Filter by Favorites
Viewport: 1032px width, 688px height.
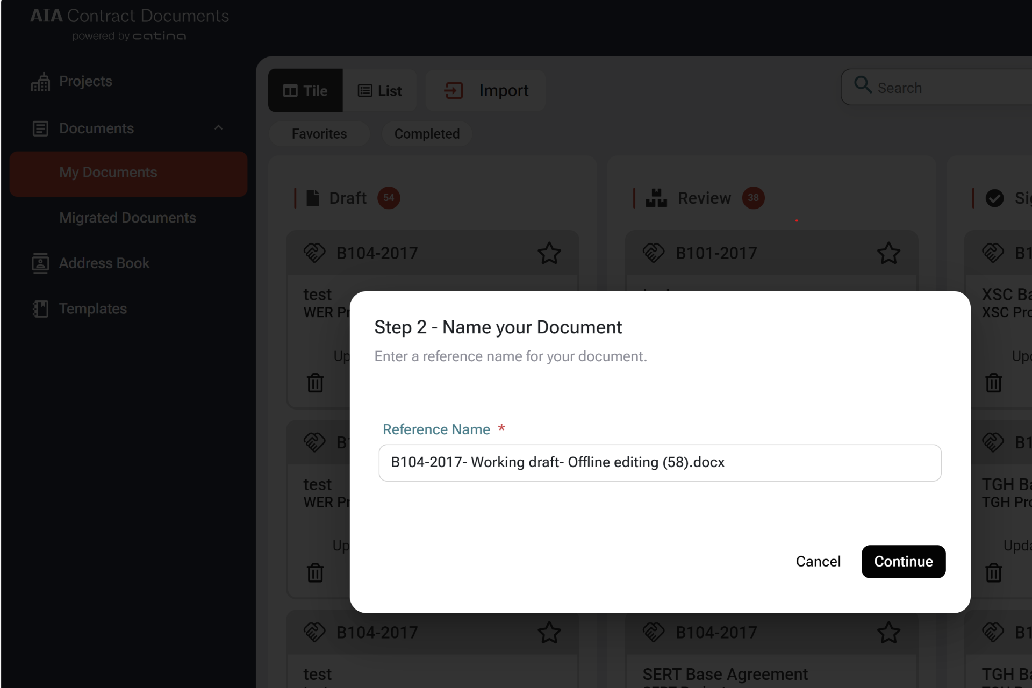point(319,134)
